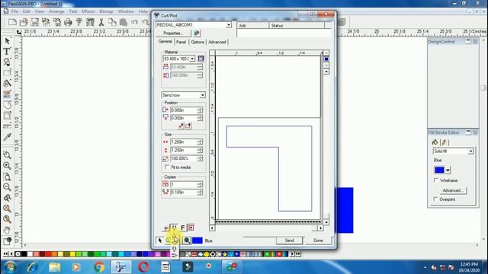Open the Effects menu
488x274 pixels.
(88, 11)
